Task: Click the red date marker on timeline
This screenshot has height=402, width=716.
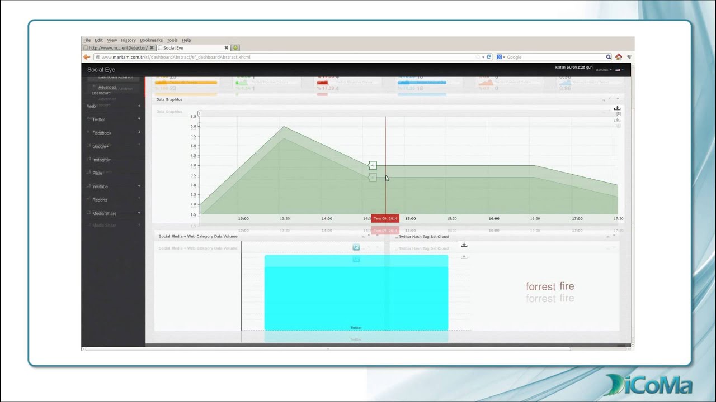Action: pos(385,218)
